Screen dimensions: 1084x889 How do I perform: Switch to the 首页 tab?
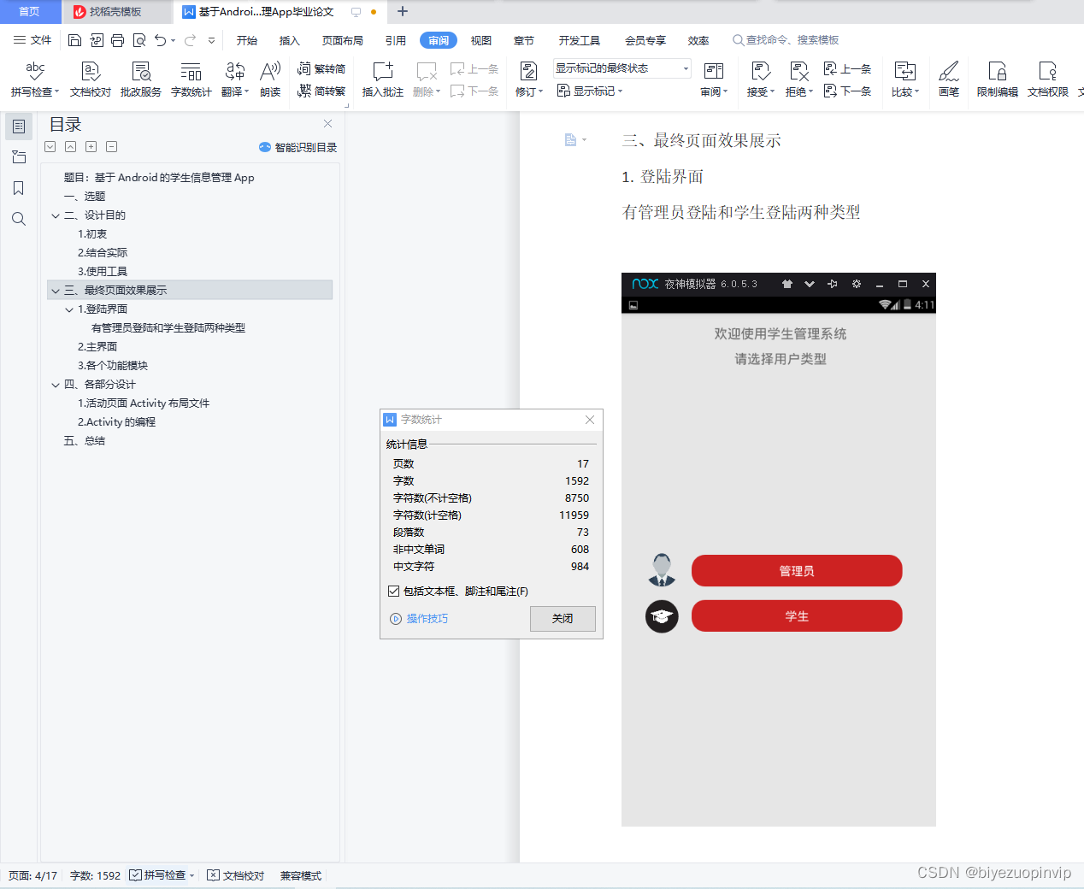30,12
